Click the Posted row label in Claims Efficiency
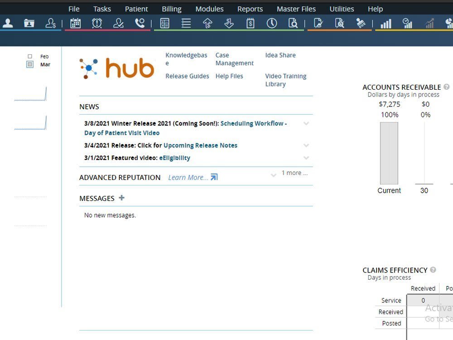453x340 pixels. 391,323
